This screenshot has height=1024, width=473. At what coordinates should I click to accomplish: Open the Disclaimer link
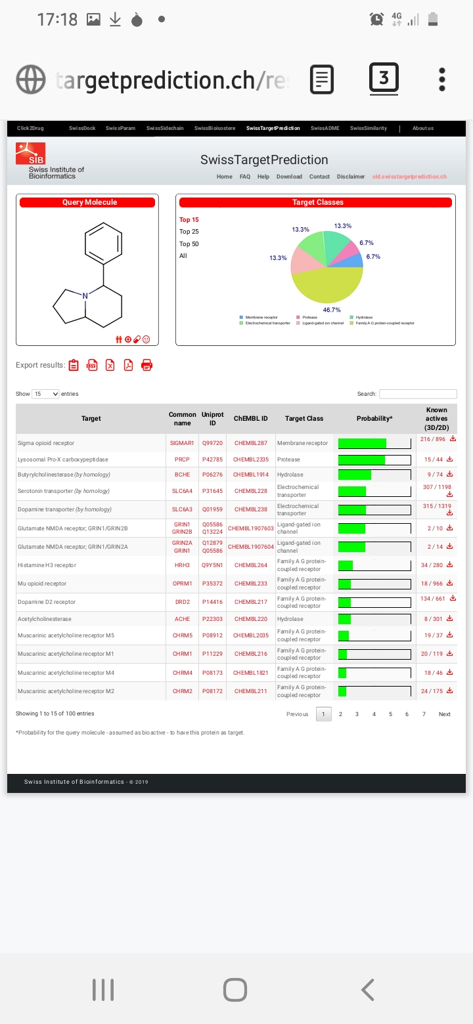click(x=351, y=177)
